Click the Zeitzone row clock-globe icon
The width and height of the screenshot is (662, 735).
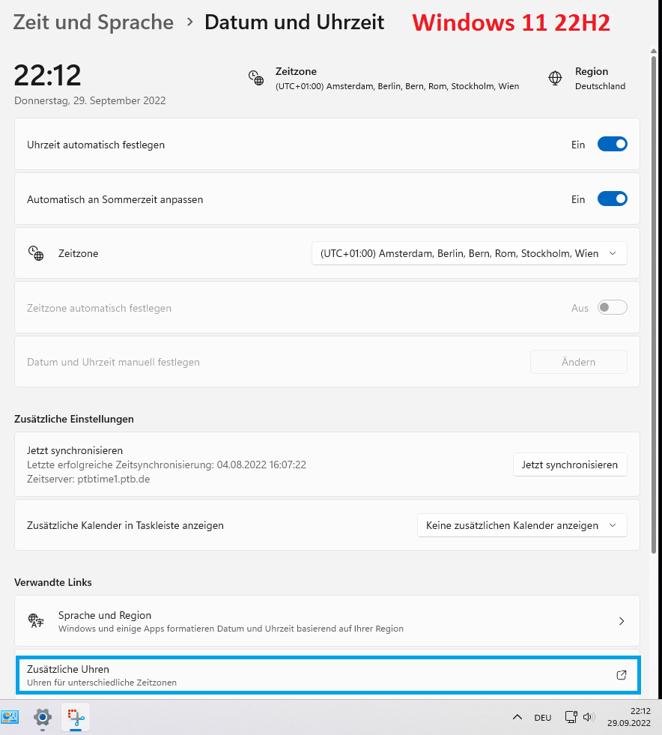[36, 253]
